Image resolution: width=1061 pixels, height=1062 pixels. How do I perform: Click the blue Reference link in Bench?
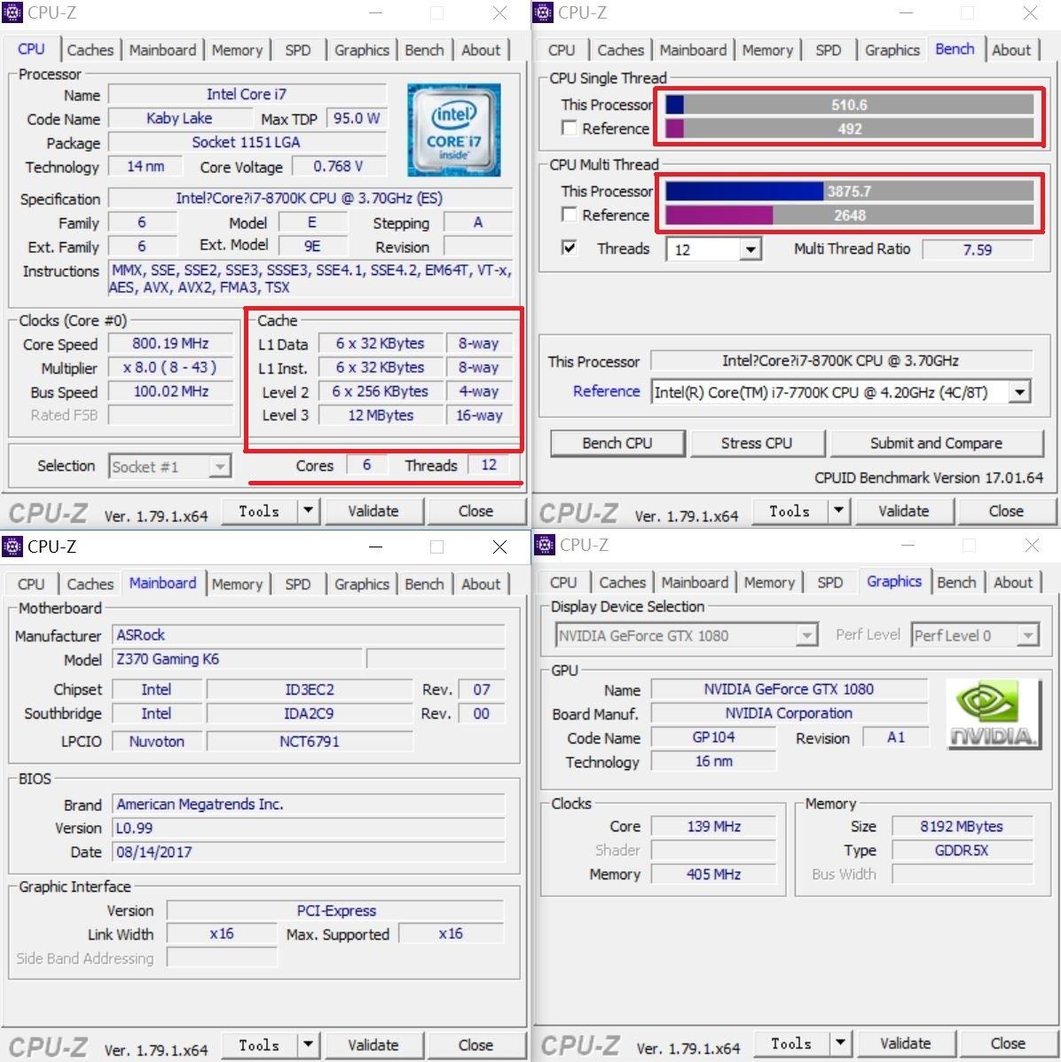[606, 391]
